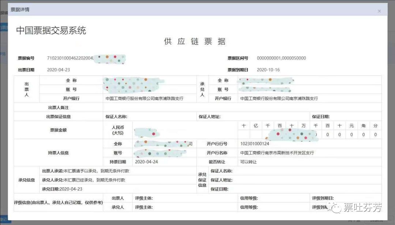Click 保证日期 in the 承兑保证信息 section
395x225 pixels.
[x=219, y=189]
